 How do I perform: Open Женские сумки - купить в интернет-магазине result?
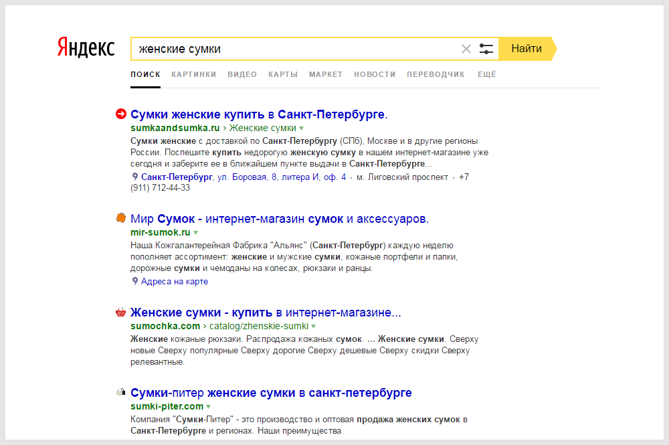[266, 313]
